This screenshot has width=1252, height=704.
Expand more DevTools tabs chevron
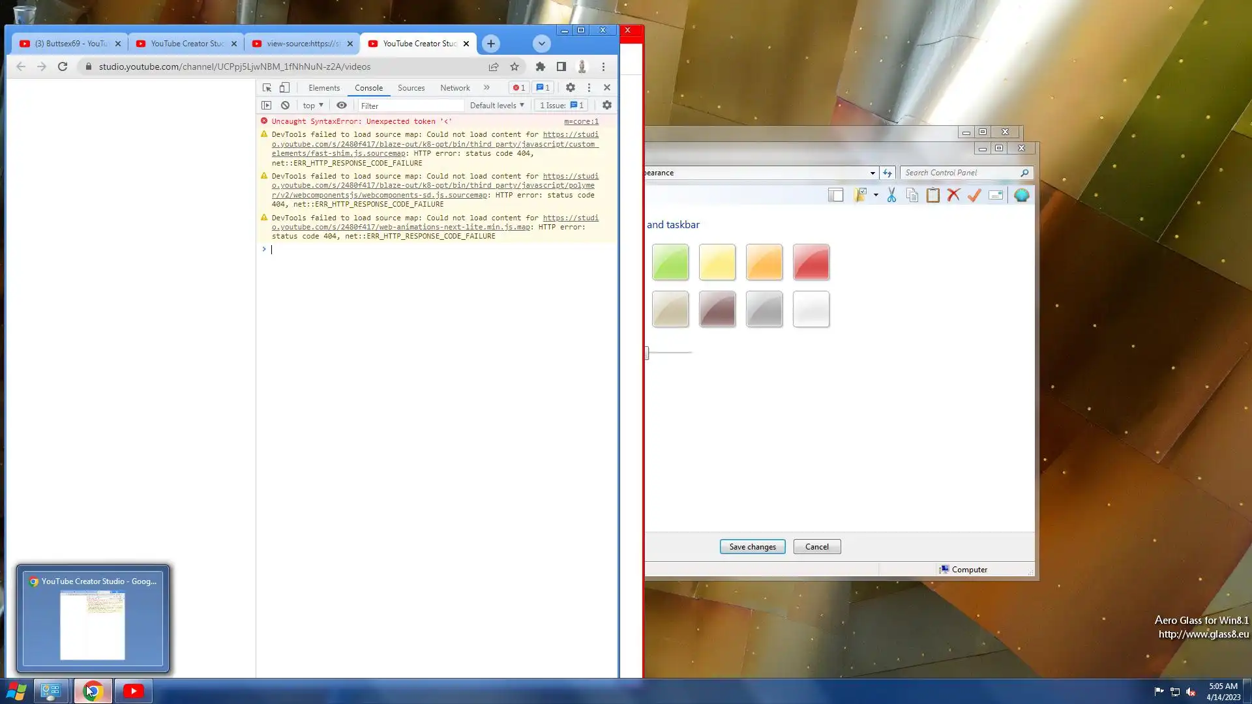click(486, 87)
